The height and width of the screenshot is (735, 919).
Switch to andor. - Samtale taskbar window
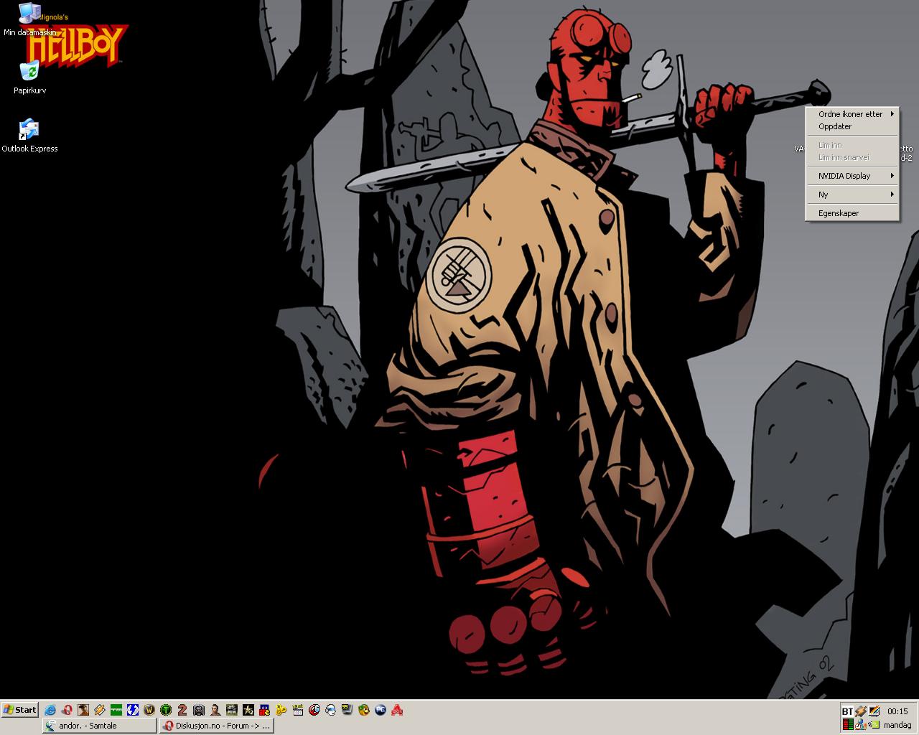(x=99, y=726)
